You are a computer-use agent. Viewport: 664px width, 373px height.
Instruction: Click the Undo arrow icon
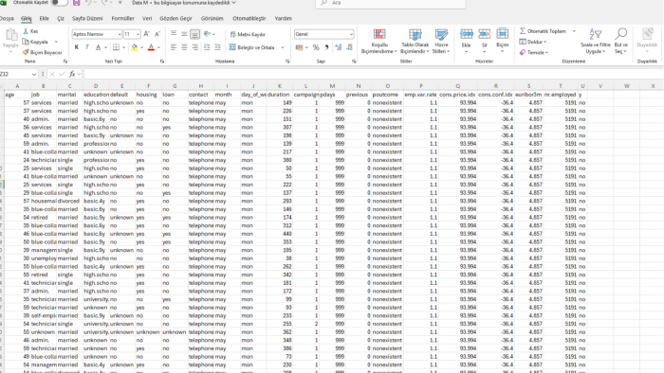click(x=88, y=3)
